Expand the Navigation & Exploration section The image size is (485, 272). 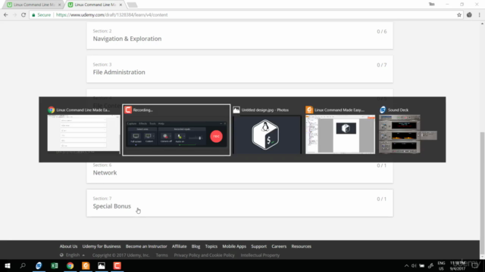point(239,36)
